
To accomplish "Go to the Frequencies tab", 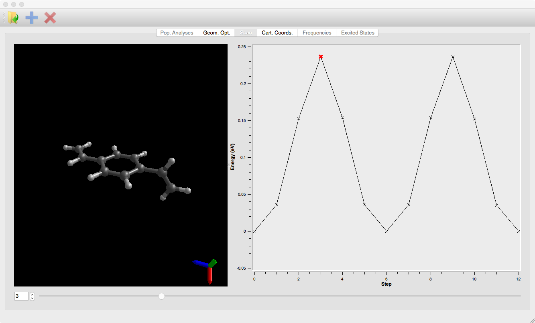I will click(x=317, y=33).
